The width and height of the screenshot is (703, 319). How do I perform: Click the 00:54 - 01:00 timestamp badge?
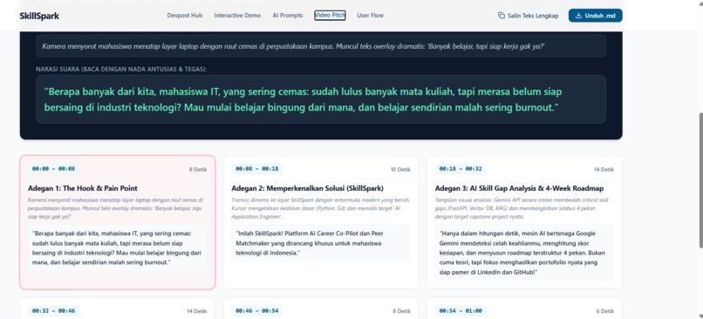pos(461,311)
